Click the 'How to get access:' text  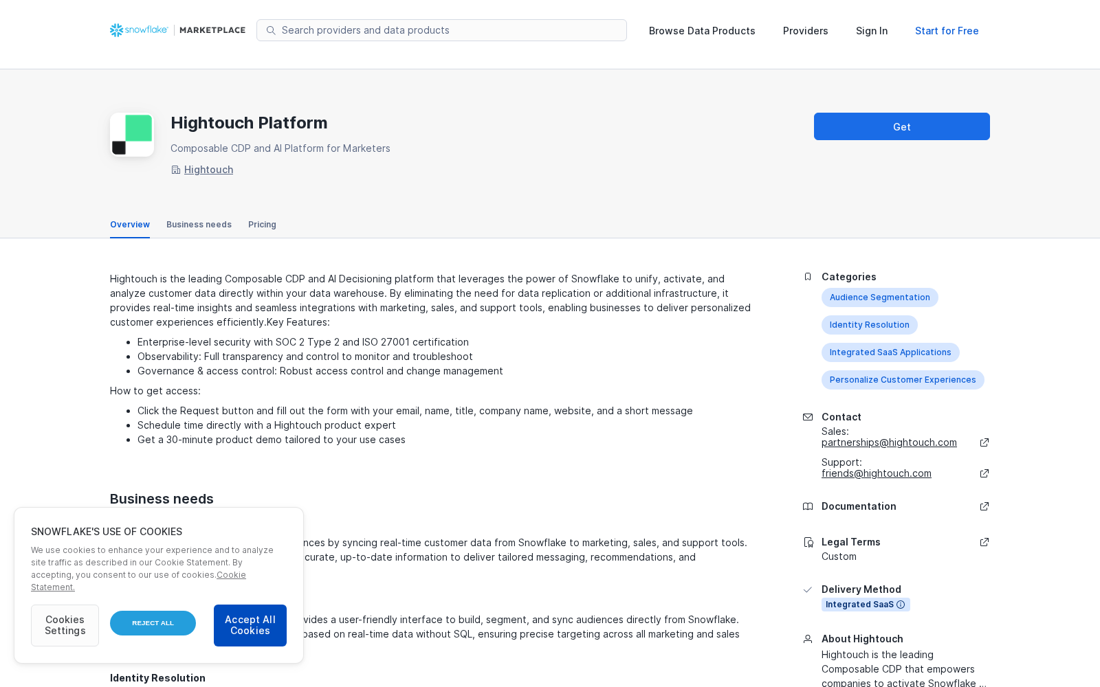[x=155, y=391]
